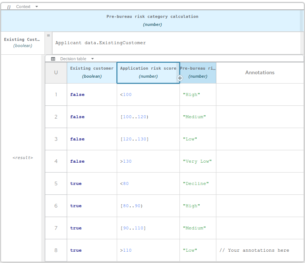
Task: Click the Context curly-braces icon
Action: (x=9, y=7)
